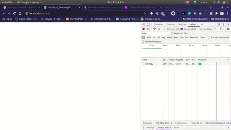Open DevTools settings gear
The height and width of the screenshot is (130, 231).
click(219, 24)
